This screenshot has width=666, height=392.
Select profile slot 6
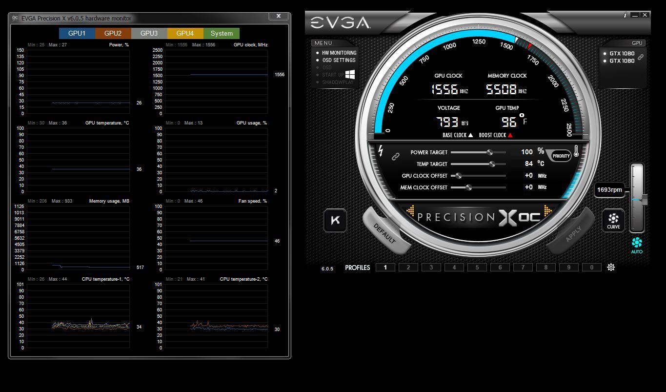[x=500, y=267]
